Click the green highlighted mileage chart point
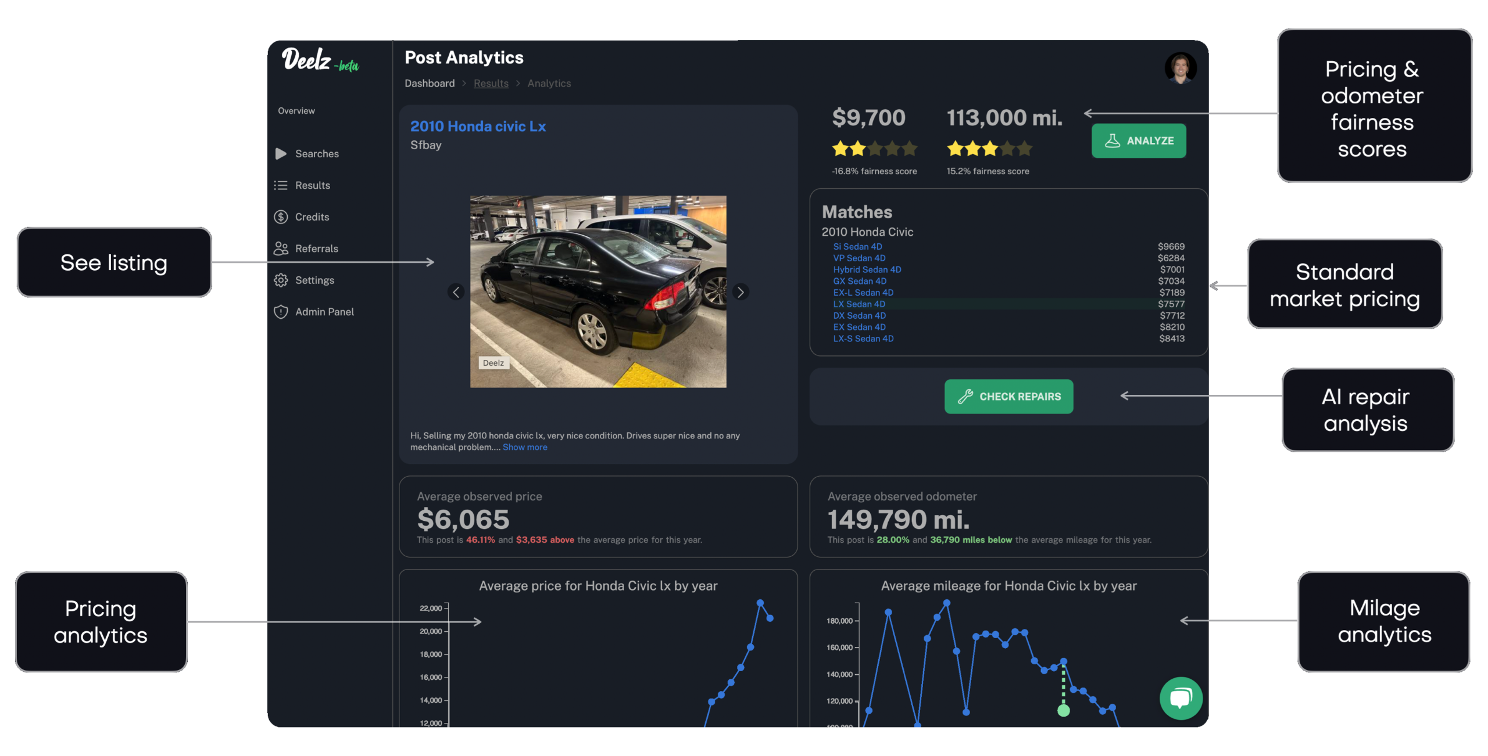1488x756 pixels. click(x=1063, y=710)
